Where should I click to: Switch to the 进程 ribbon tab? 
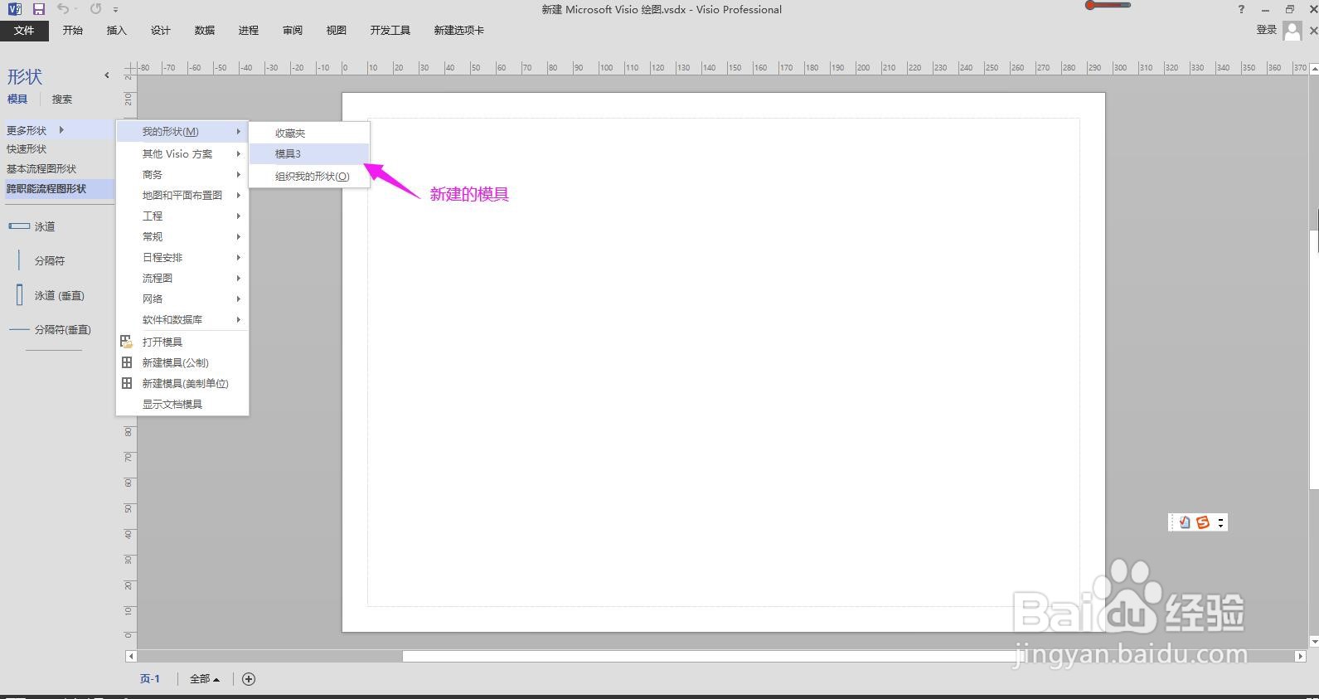[x=249, y=31]
